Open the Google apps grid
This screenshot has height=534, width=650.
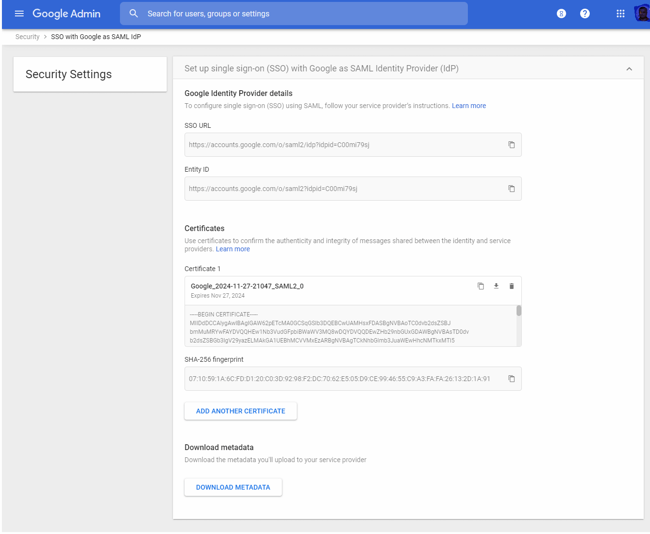(621, 14)
